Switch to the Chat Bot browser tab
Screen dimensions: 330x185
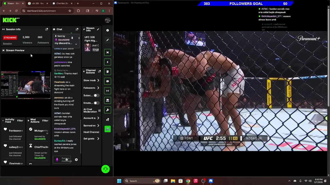pos(62,3)
